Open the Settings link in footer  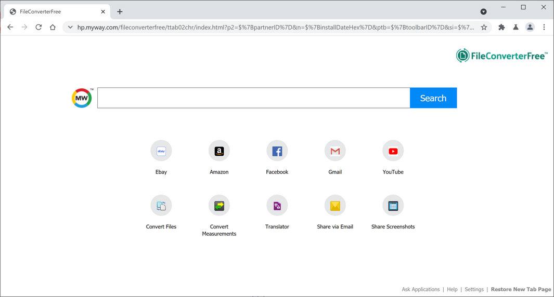[x=474, y=289]
